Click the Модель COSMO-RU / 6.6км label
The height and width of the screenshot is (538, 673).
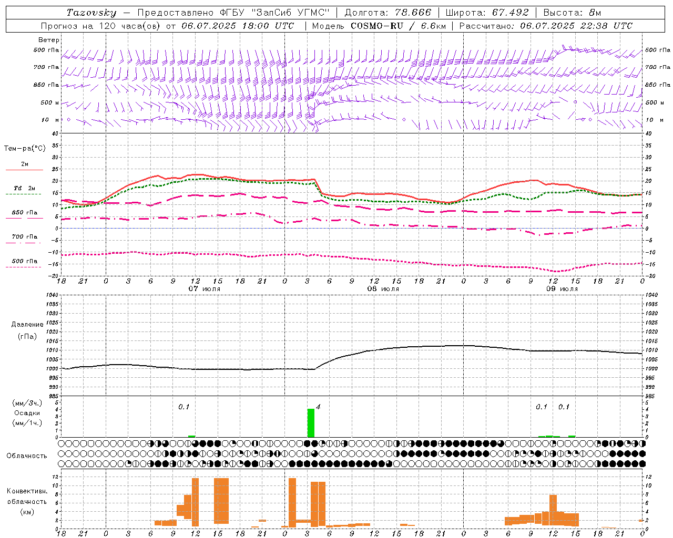pyautogui.click(x=379, y=26)
